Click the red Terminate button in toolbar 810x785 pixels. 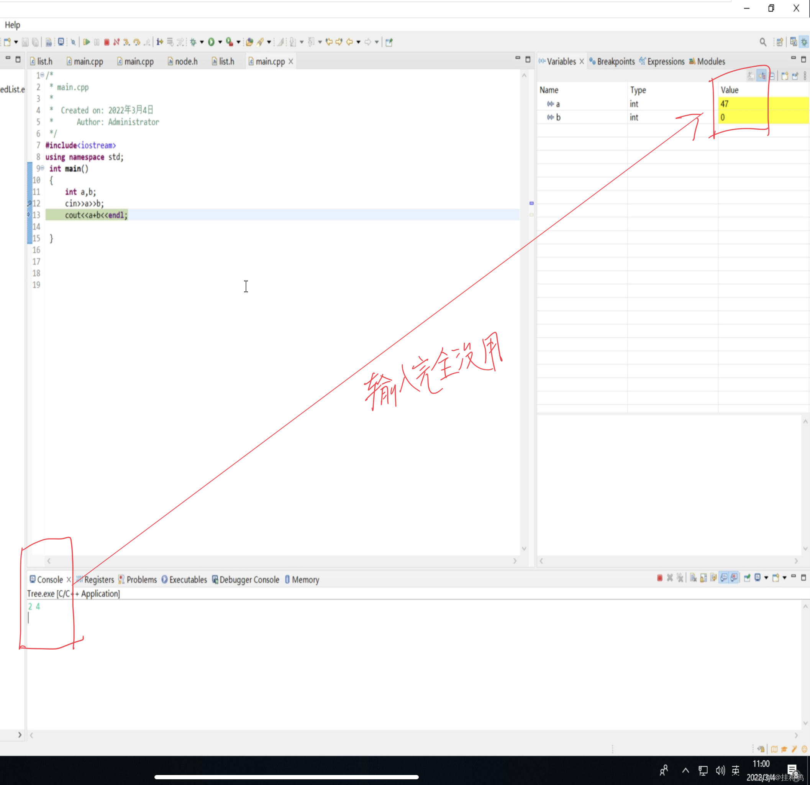coord(107,42)
